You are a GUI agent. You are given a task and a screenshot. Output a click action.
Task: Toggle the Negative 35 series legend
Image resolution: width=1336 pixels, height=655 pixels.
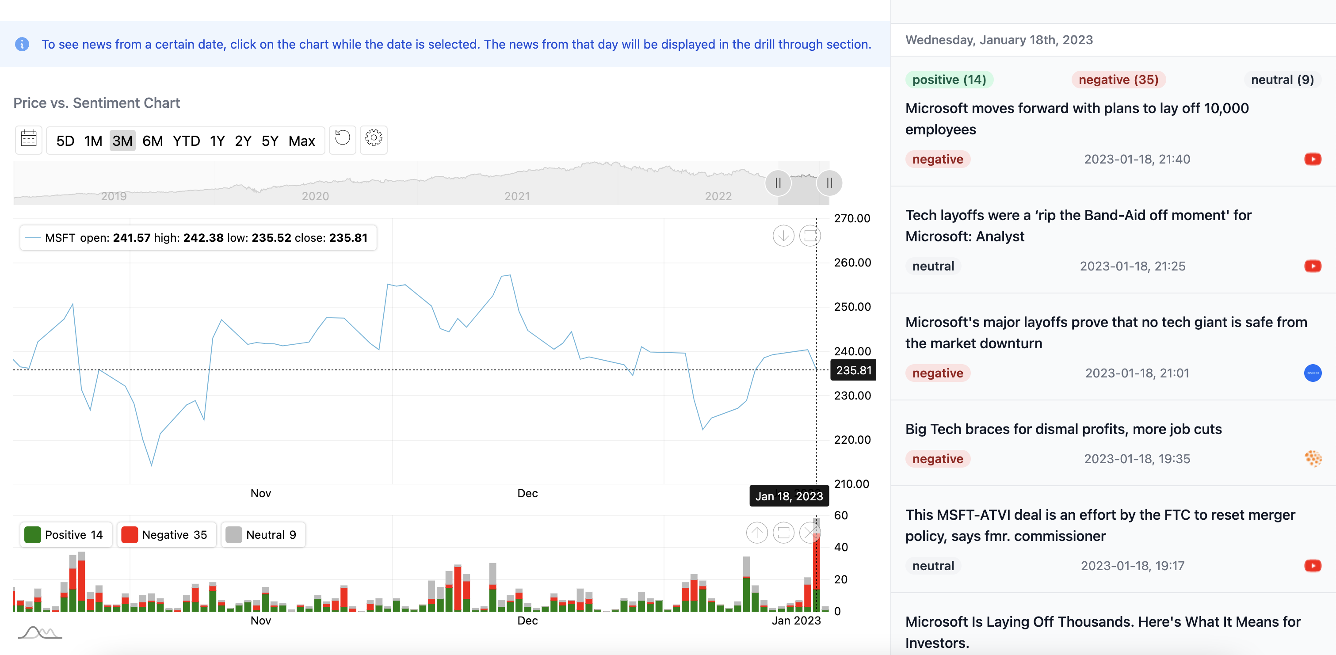[167, 535]
